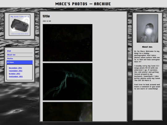167x125 pixels.
Task: Click the post heading 'title'
Action: 46,16
